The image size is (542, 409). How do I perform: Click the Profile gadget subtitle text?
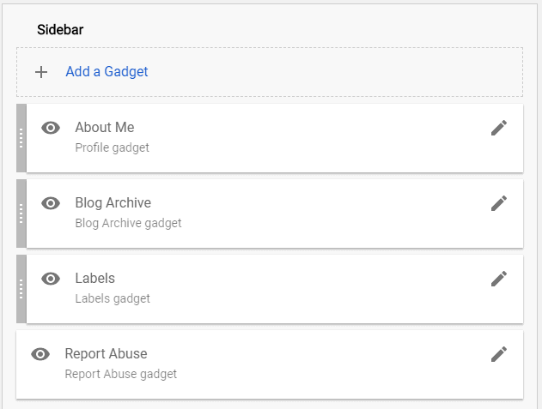[x=112, y=147]
